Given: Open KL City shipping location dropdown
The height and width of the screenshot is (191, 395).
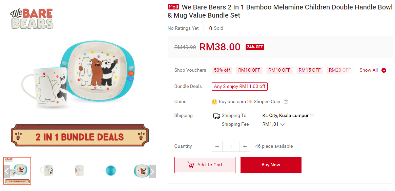Looking at the screenshot, I should 288,116.
